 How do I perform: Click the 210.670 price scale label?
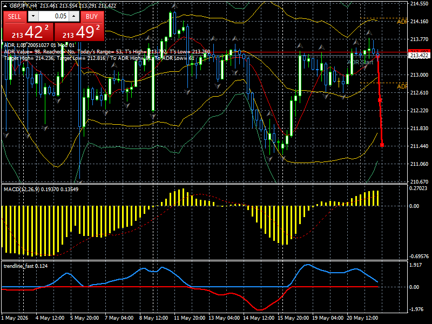pyautogui.click(x=419, y=181)
